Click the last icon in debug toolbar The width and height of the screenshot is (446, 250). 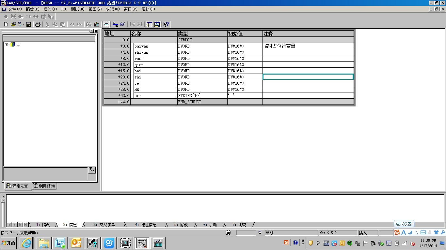click(51, 16)
